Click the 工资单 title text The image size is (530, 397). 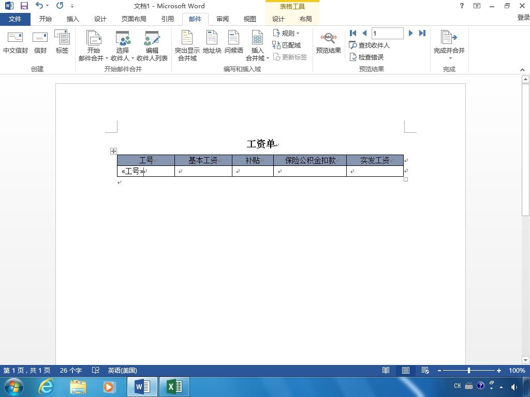pyautogui.click(x=261, y=144)
